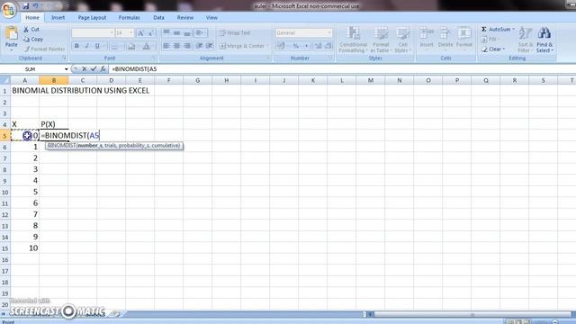Click the Accounting Number Format icon
Screen dimensions: 576x324
[281, 46]
